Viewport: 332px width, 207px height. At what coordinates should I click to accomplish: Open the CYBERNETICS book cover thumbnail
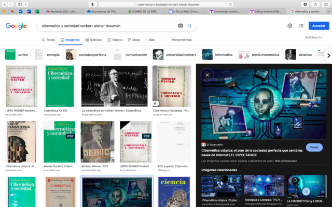pyautogui.click(x=98, y=142)
